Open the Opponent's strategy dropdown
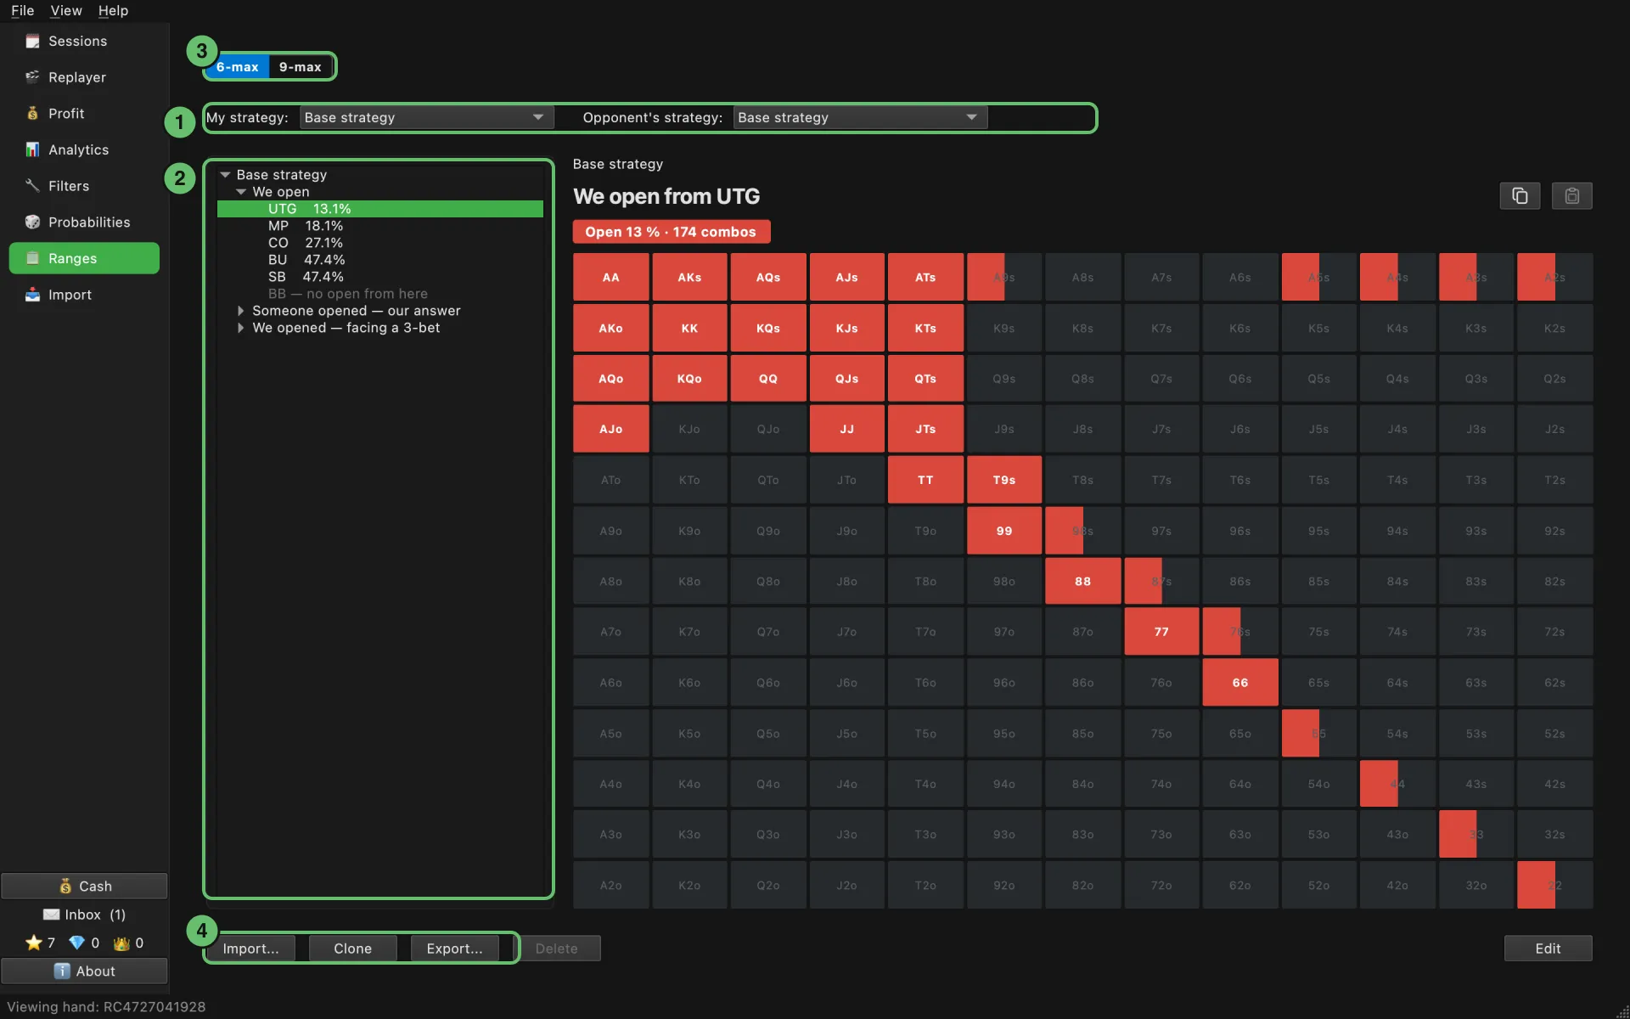The height and width of the screenshot is (1019, 1630). (860, 117)
